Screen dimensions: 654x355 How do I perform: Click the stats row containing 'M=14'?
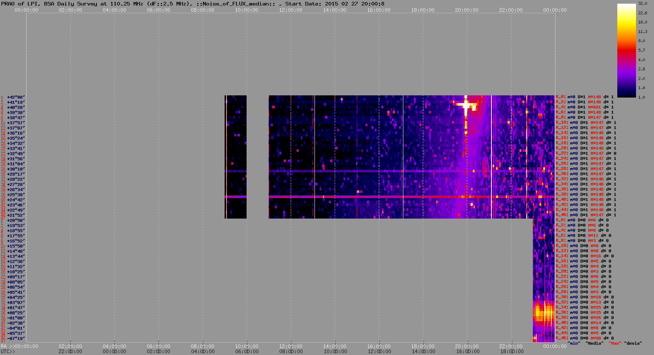point(585,323)
